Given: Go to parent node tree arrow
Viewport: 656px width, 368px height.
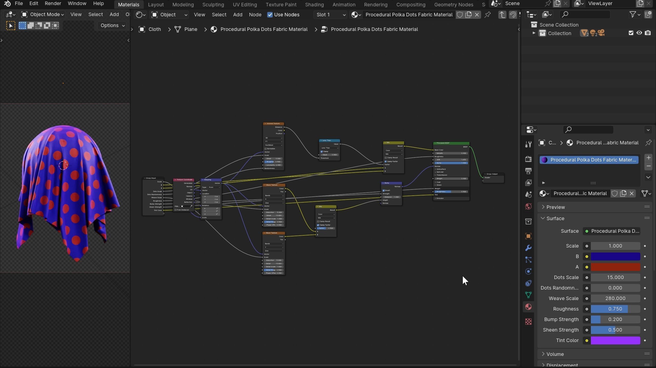Looking at the screenshot, I should coord(502,15).
